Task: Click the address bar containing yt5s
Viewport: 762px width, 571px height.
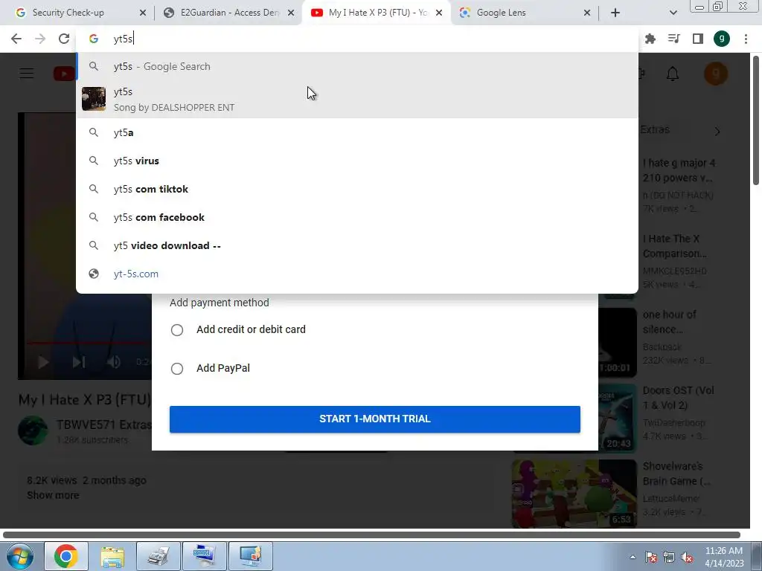Action: click(357, 39)
